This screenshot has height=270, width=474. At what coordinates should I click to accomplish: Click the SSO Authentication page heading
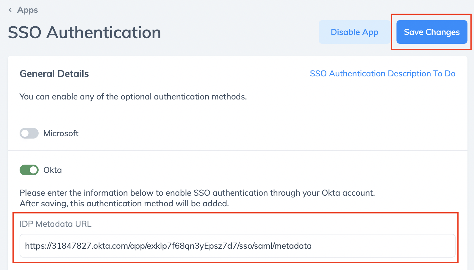(84, 32)
